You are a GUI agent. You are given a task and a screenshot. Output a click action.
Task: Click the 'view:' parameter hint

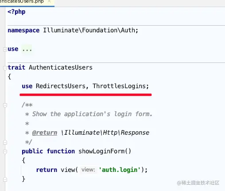point(88,170)
